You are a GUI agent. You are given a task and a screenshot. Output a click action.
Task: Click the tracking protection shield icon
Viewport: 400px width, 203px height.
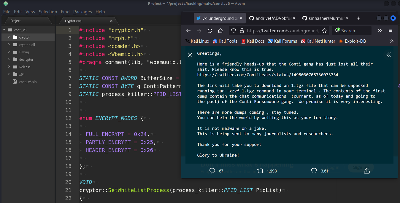(x=234, y=31)
